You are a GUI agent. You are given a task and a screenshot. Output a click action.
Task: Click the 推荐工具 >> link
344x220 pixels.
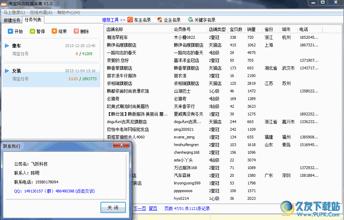pyautogui.click(x=114, y=20)
